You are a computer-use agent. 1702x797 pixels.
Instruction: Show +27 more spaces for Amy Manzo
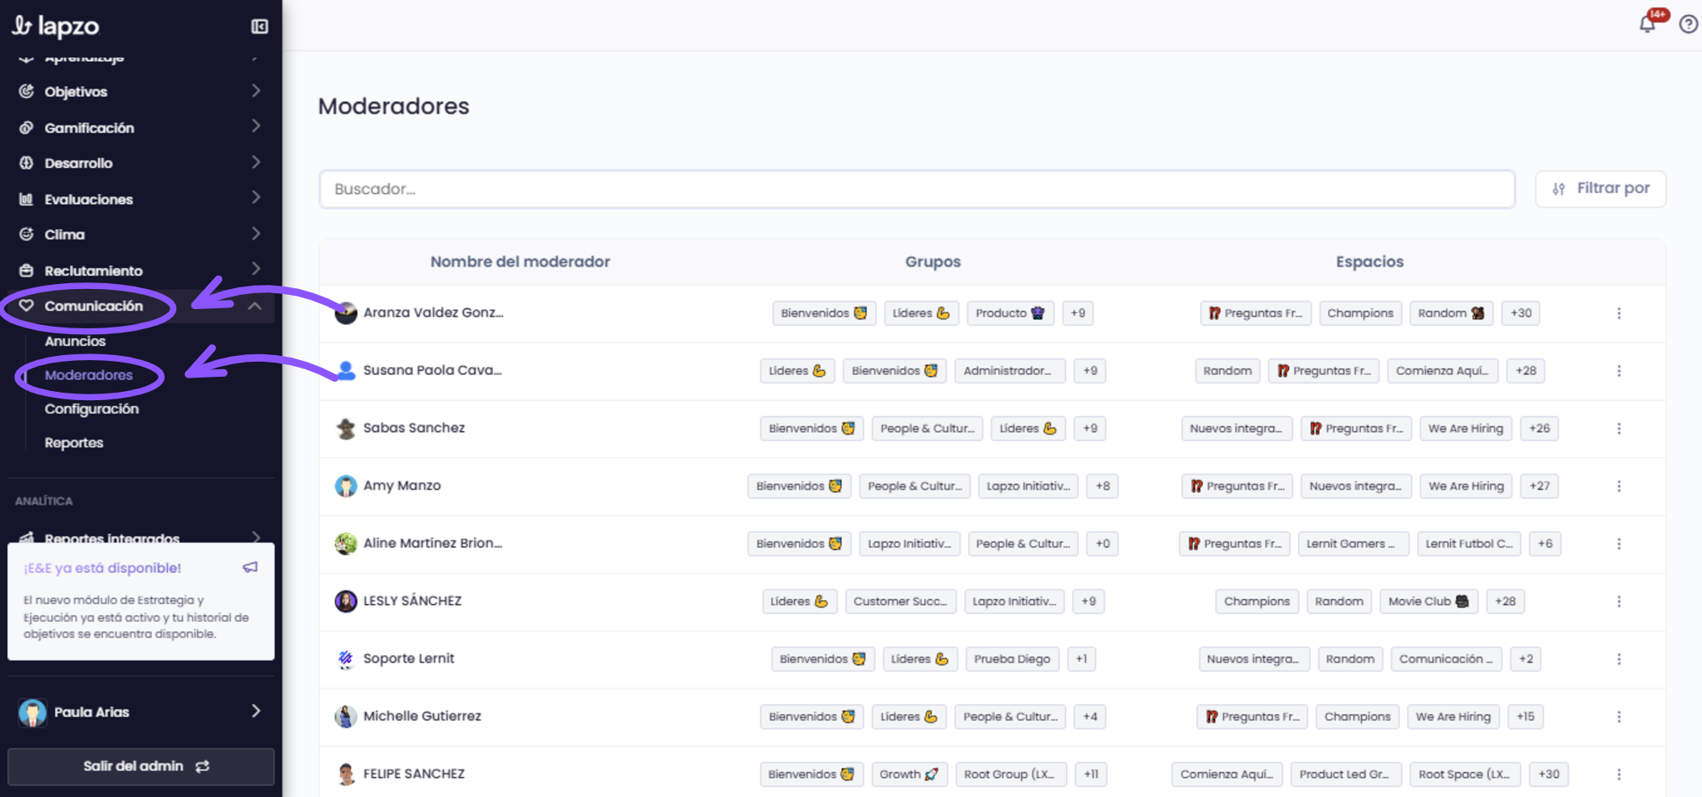point(1539,486)
